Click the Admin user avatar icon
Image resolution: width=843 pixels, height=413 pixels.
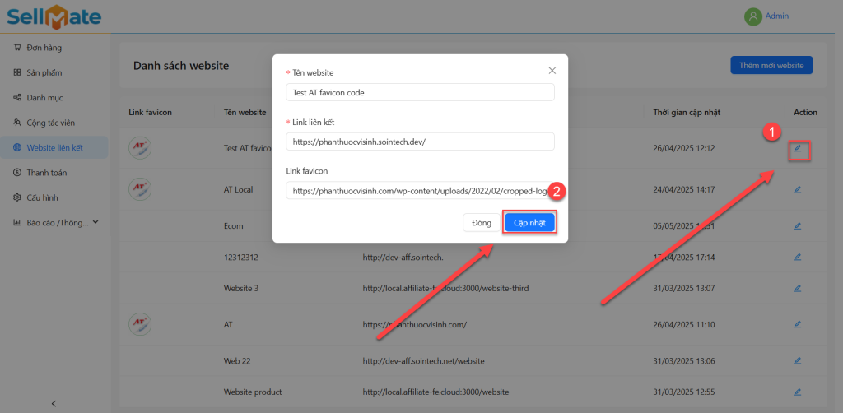pyautogui.click(x=752, y=16)
